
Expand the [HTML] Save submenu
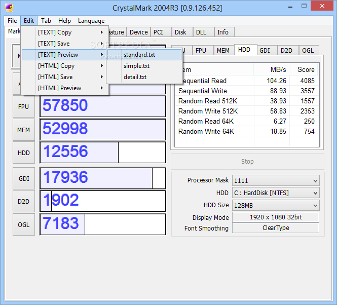coord(65,77)
